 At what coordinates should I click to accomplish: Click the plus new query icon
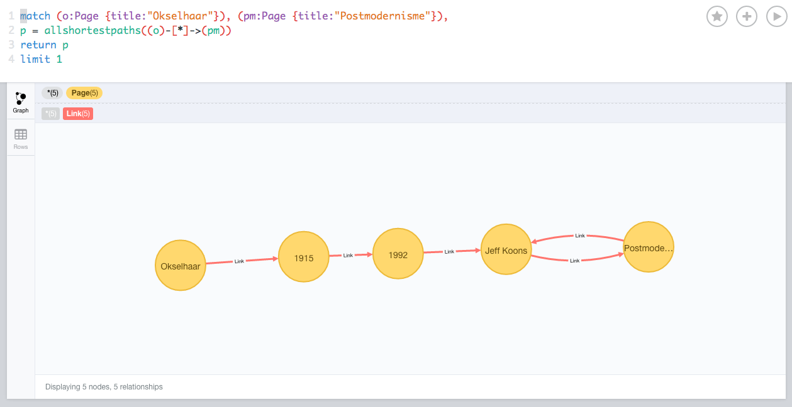747,16
